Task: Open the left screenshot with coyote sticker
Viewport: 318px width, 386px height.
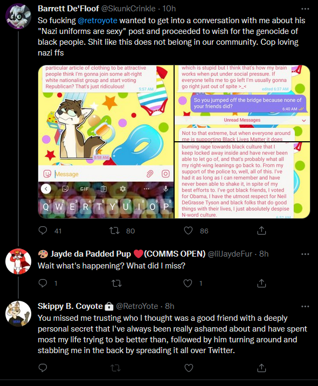Action: tap(106, 142)
